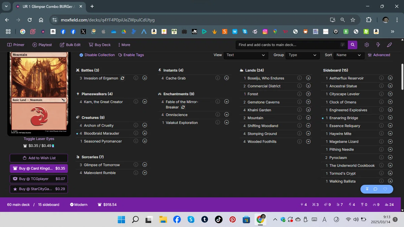Open deck settings gear icon
This screenshot has width=404, height=227.
coord(367,45)
